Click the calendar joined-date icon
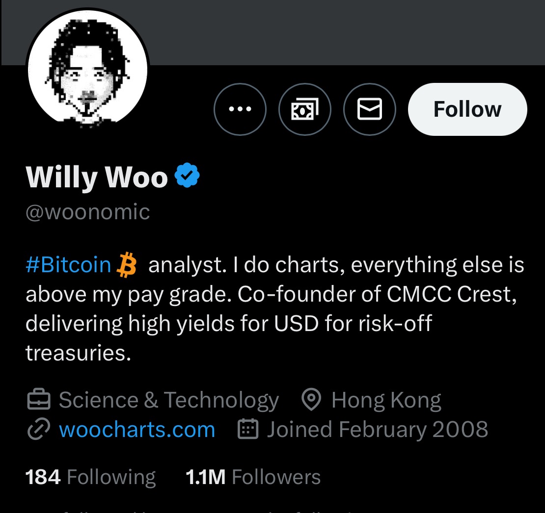This screenshot has width=545, height=513. (248, 430)
